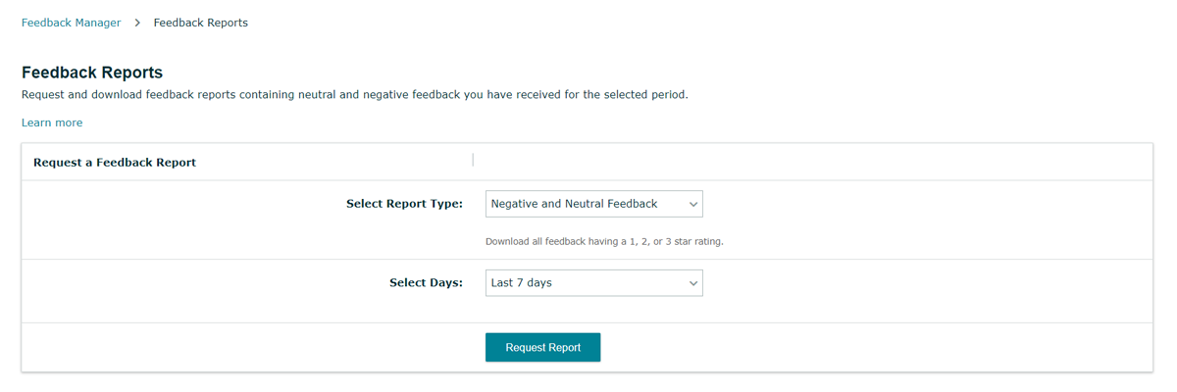Click the star rating helper text
Image resolution: width=1177 pixels, height=392 pixels.
coord(604,241)
